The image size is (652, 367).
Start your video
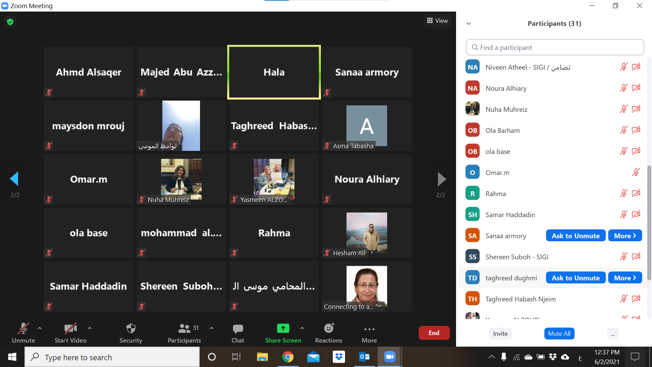(70, 333)
